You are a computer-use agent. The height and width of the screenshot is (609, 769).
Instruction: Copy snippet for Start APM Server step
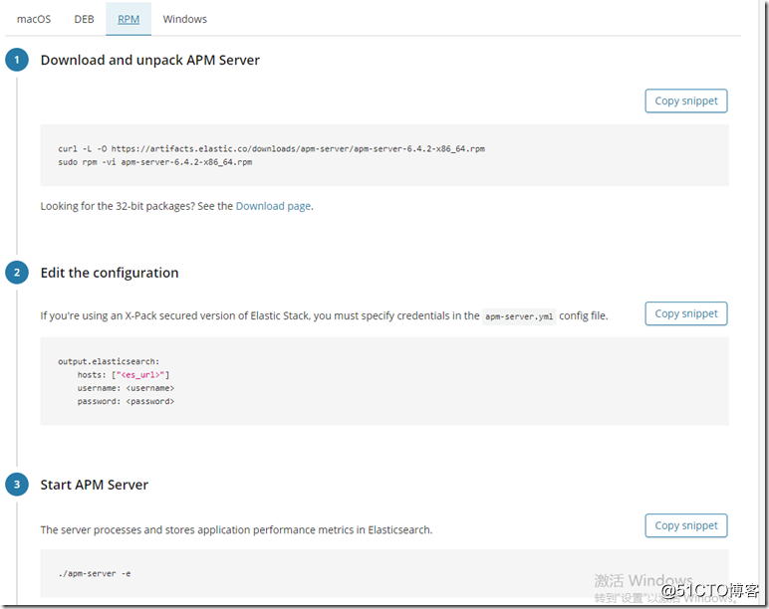point(685,525)
